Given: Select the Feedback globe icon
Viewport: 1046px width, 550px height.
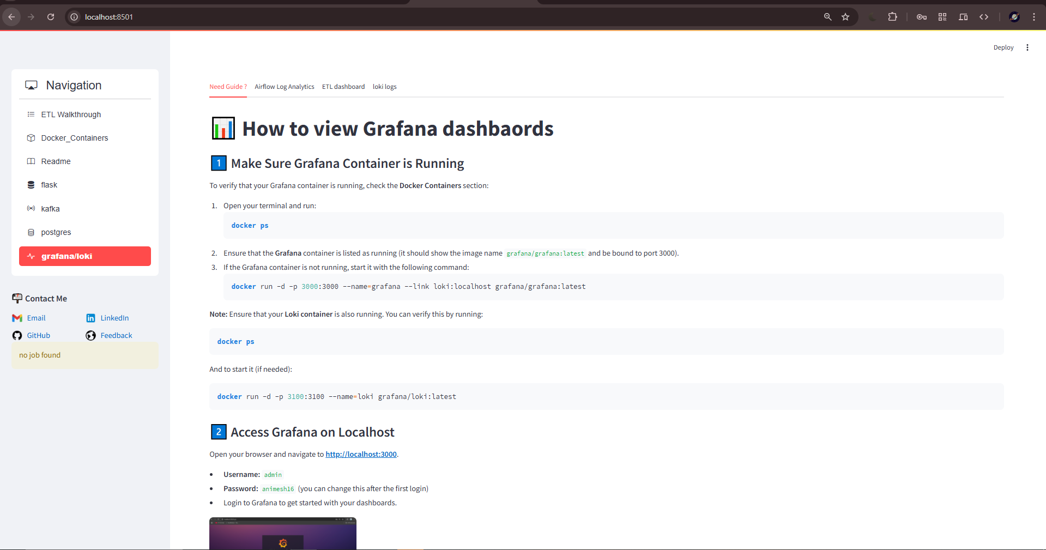Looking at the screenshot, I should click(90, 335).
